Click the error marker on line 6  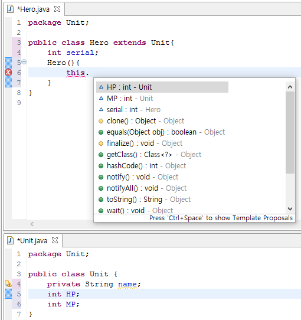(8, 72)
